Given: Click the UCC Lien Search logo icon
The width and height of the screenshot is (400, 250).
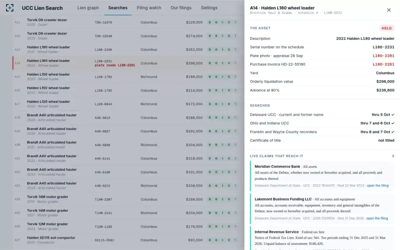Looking at the screenshot, I should point(10,8).
